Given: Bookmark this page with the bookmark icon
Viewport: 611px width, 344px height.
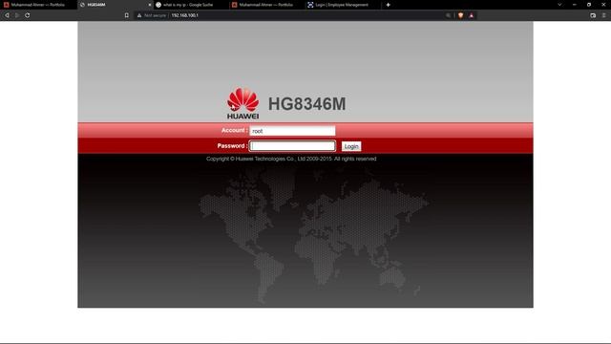Looking at the screenshot, I should pos(127,15).
